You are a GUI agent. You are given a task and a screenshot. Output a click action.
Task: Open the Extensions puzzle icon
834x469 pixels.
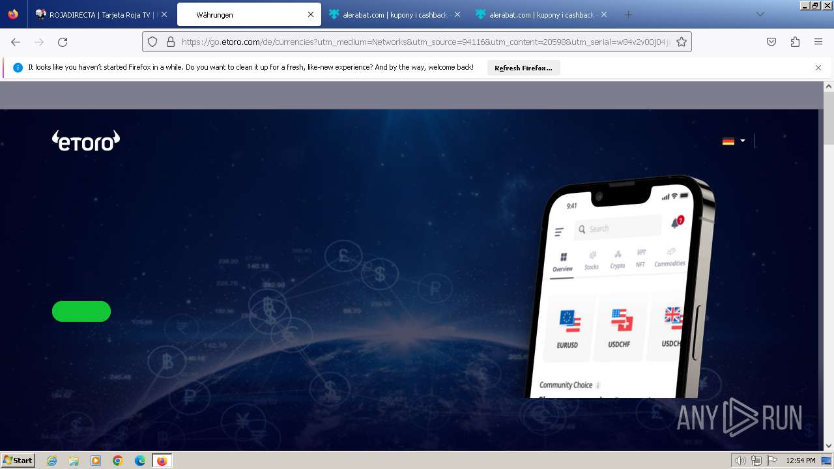pyautogui.click(x=795, y=42)
